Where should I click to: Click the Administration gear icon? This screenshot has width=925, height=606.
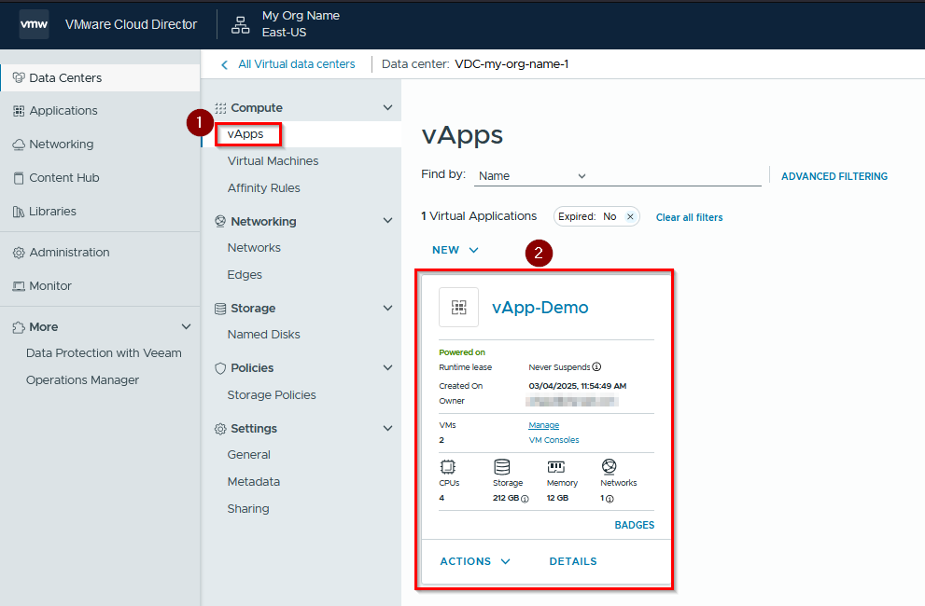click(x=19, y=253)
